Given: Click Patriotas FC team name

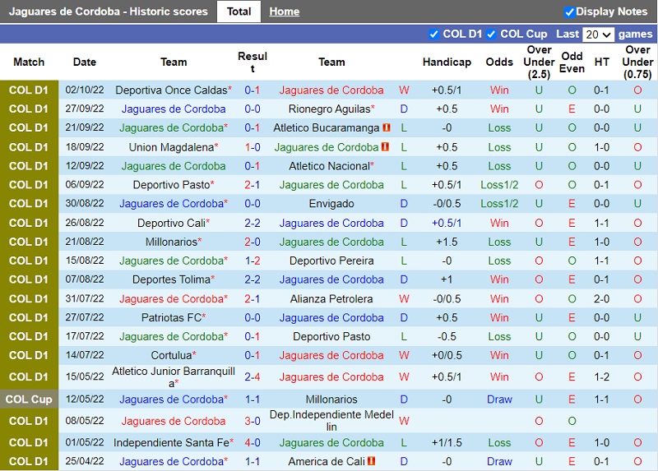Looking at the screenshot, I should pos(174,317).
